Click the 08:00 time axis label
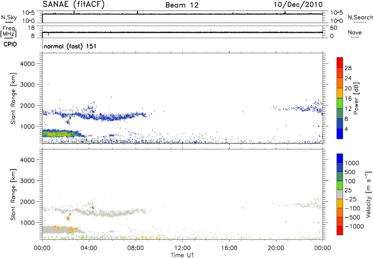This screenshot has width=373, height=258. [x=136, y=248]
